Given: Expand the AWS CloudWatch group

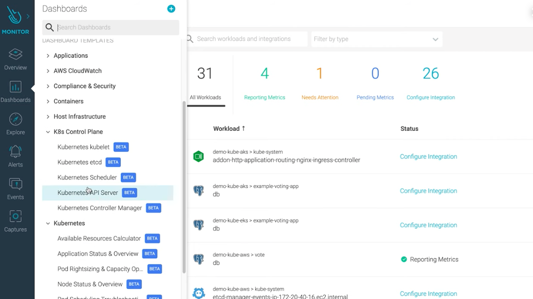Looking at the screenshot, I should [x=48, y=71].
